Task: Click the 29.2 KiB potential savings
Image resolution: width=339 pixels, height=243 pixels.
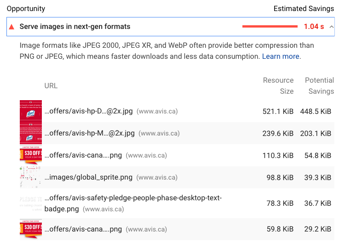Action: tap(318, 229)
